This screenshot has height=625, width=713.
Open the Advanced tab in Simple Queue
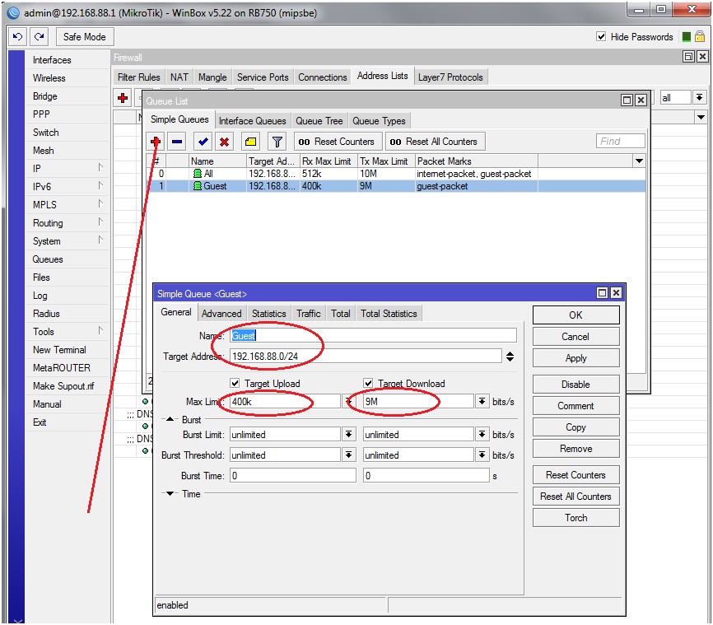tap(221, 314)
